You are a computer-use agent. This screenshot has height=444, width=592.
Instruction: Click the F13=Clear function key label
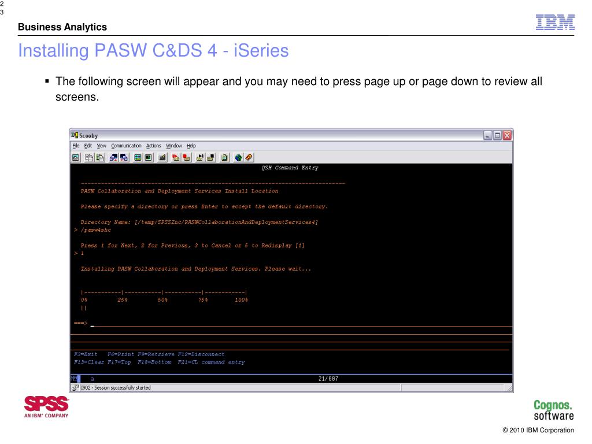click(x=89, y=362)
